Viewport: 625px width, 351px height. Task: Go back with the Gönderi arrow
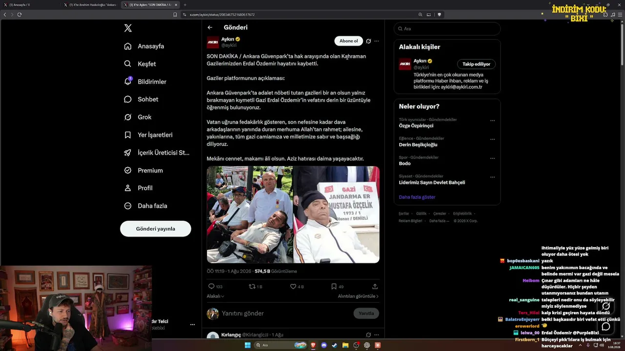pyautogui.click(x=210, y=28)
